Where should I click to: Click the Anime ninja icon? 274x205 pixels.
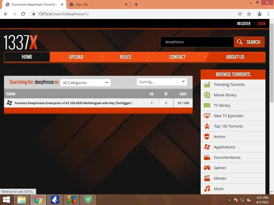207,136
